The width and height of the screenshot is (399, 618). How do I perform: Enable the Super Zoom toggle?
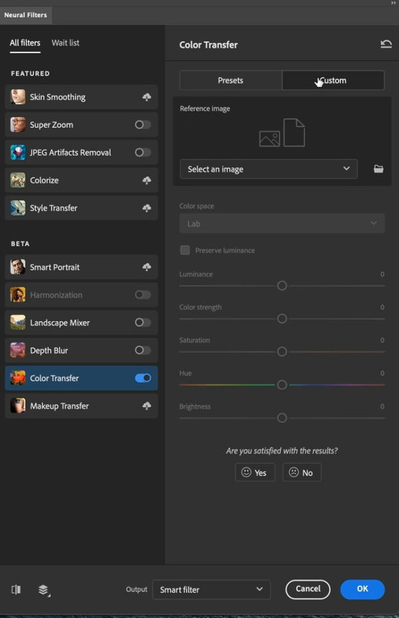[x=142, y=125]
